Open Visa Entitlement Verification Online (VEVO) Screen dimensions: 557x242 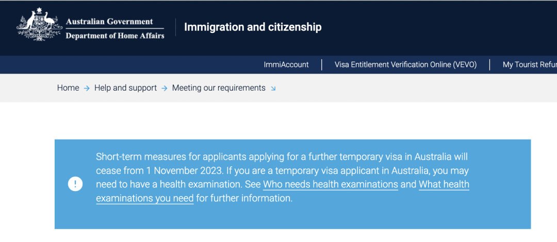[406, 65]
